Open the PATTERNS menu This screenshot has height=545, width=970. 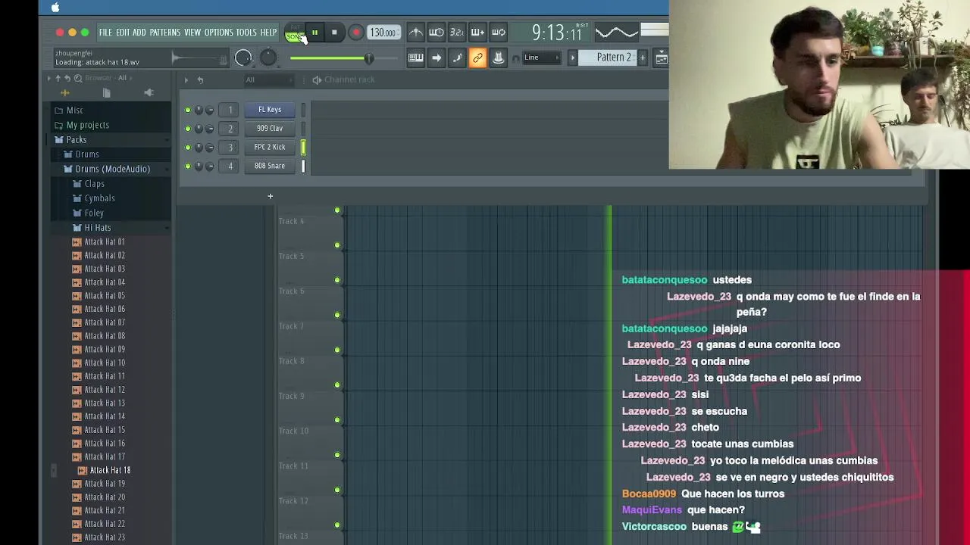click(x=164, y=33)
